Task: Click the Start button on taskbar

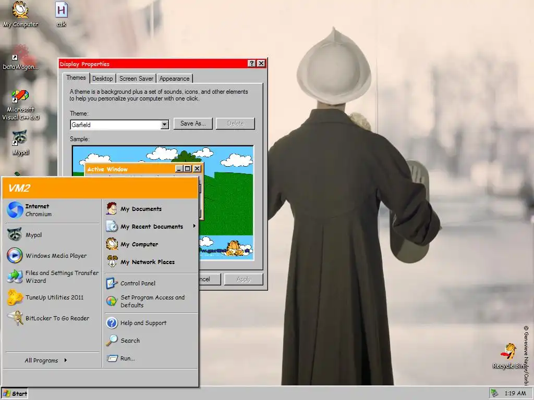Action: click(x=15, y=394)
